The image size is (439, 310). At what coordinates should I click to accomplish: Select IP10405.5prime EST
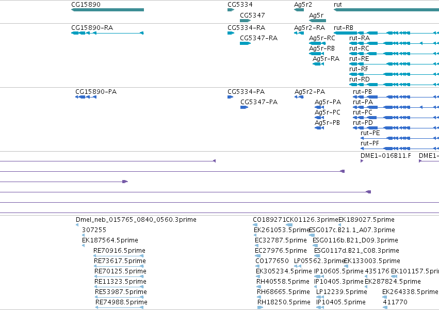click(320, 307)
